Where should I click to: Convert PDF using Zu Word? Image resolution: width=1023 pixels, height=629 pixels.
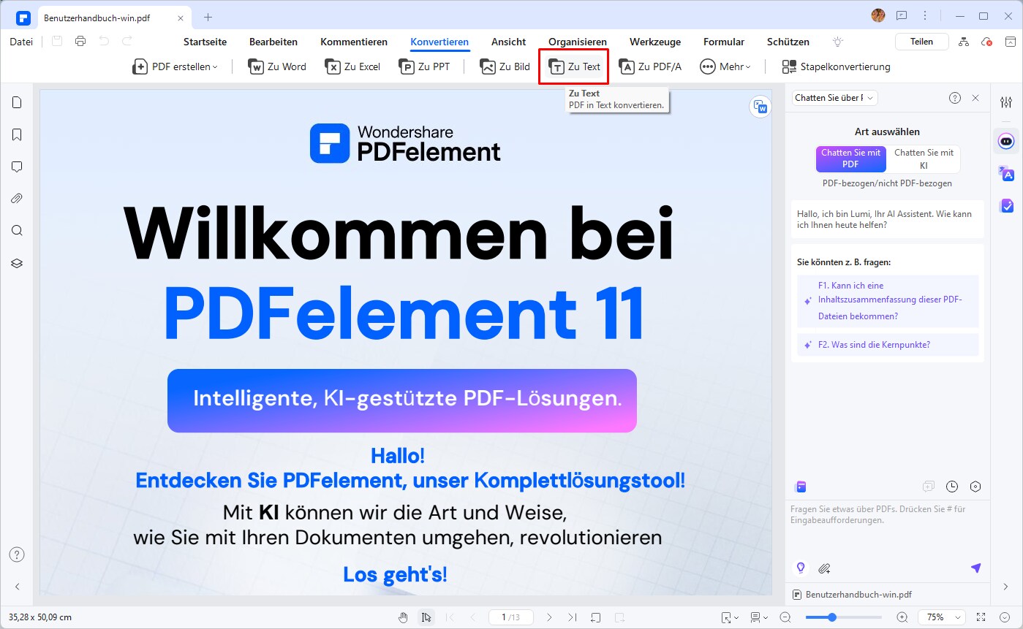coord(278,66)
